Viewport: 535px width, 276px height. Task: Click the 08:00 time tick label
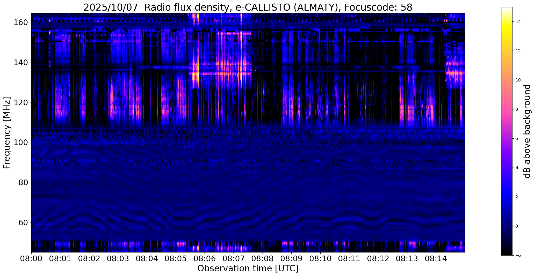pos(31,259)
